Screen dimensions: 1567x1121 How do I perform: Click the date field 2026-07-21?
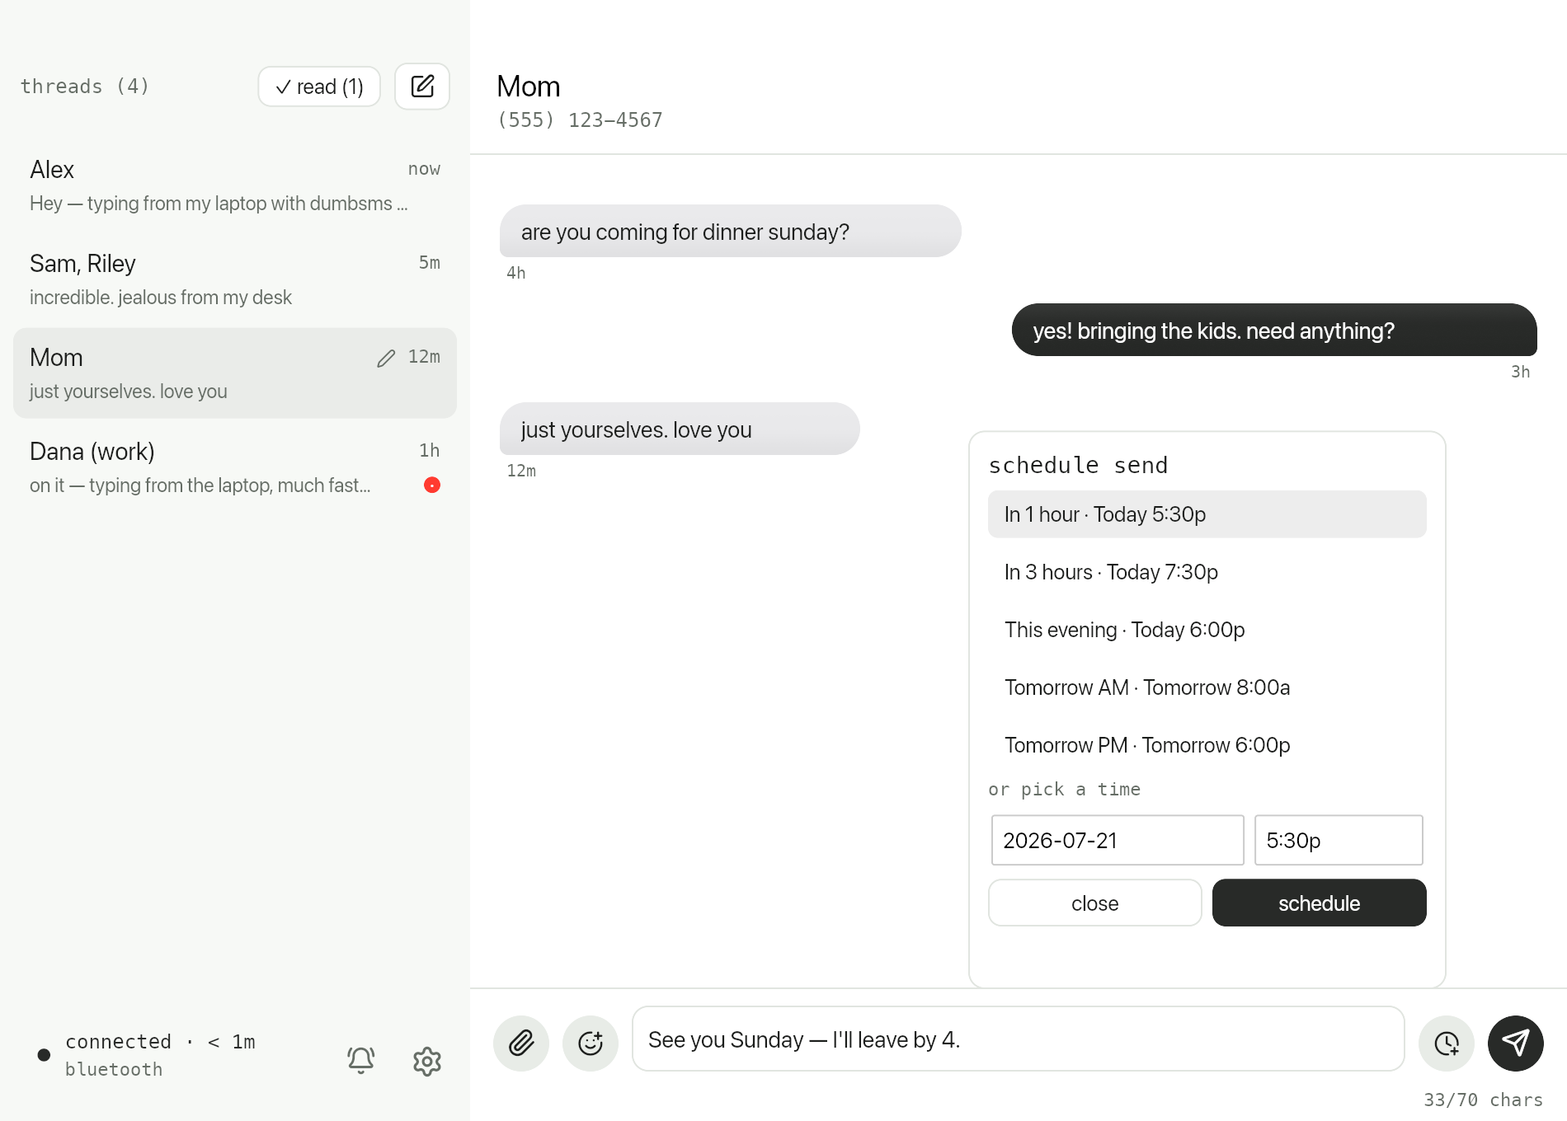click(1118, 840)
